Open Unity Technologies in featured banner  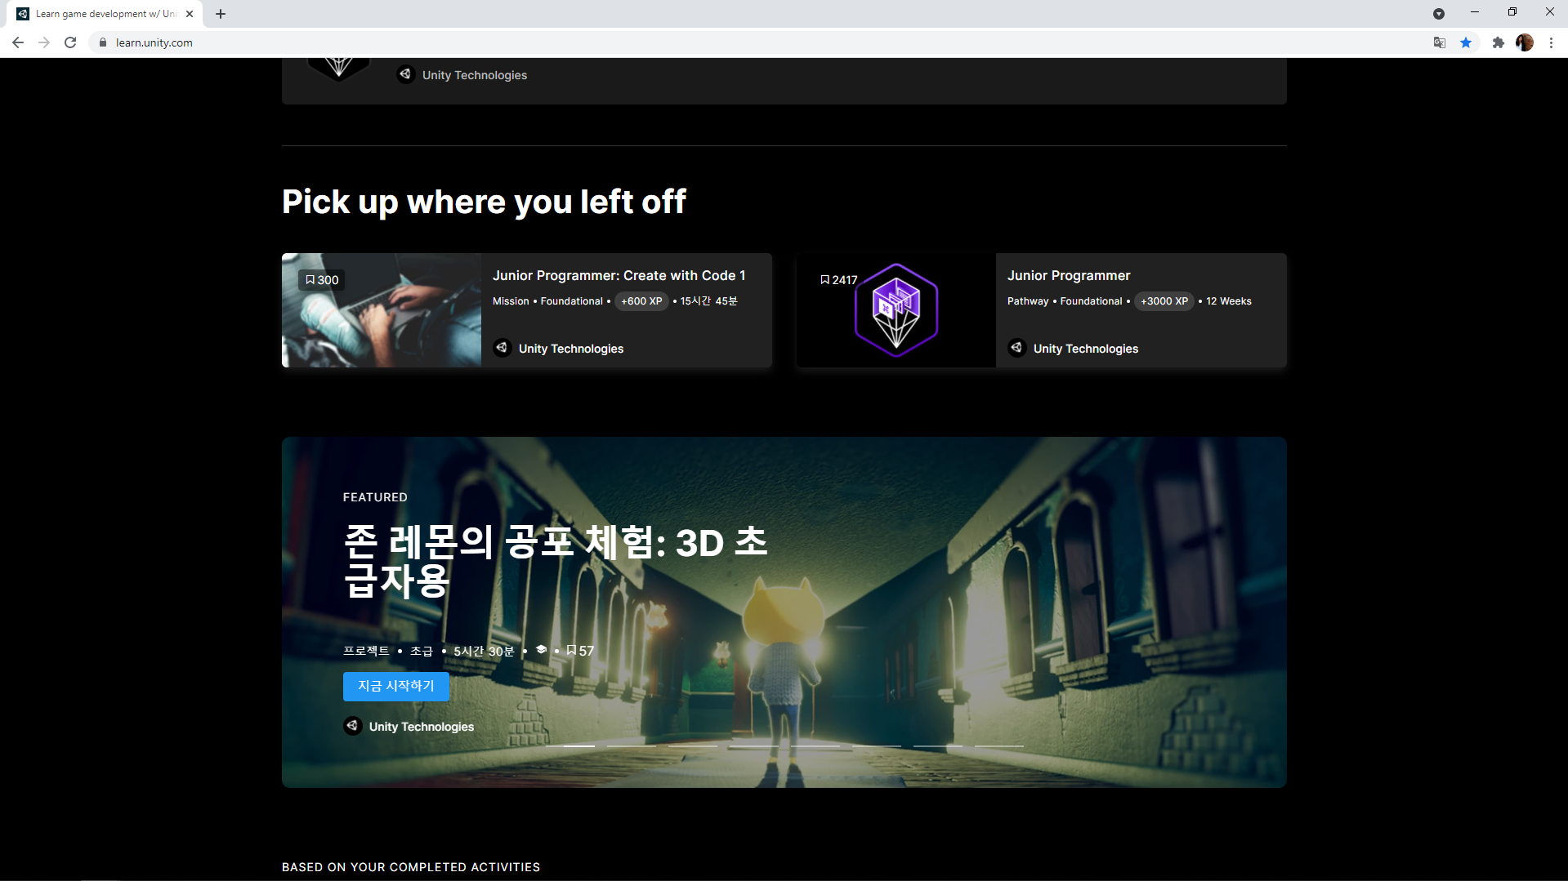click(x=422, y=727)
